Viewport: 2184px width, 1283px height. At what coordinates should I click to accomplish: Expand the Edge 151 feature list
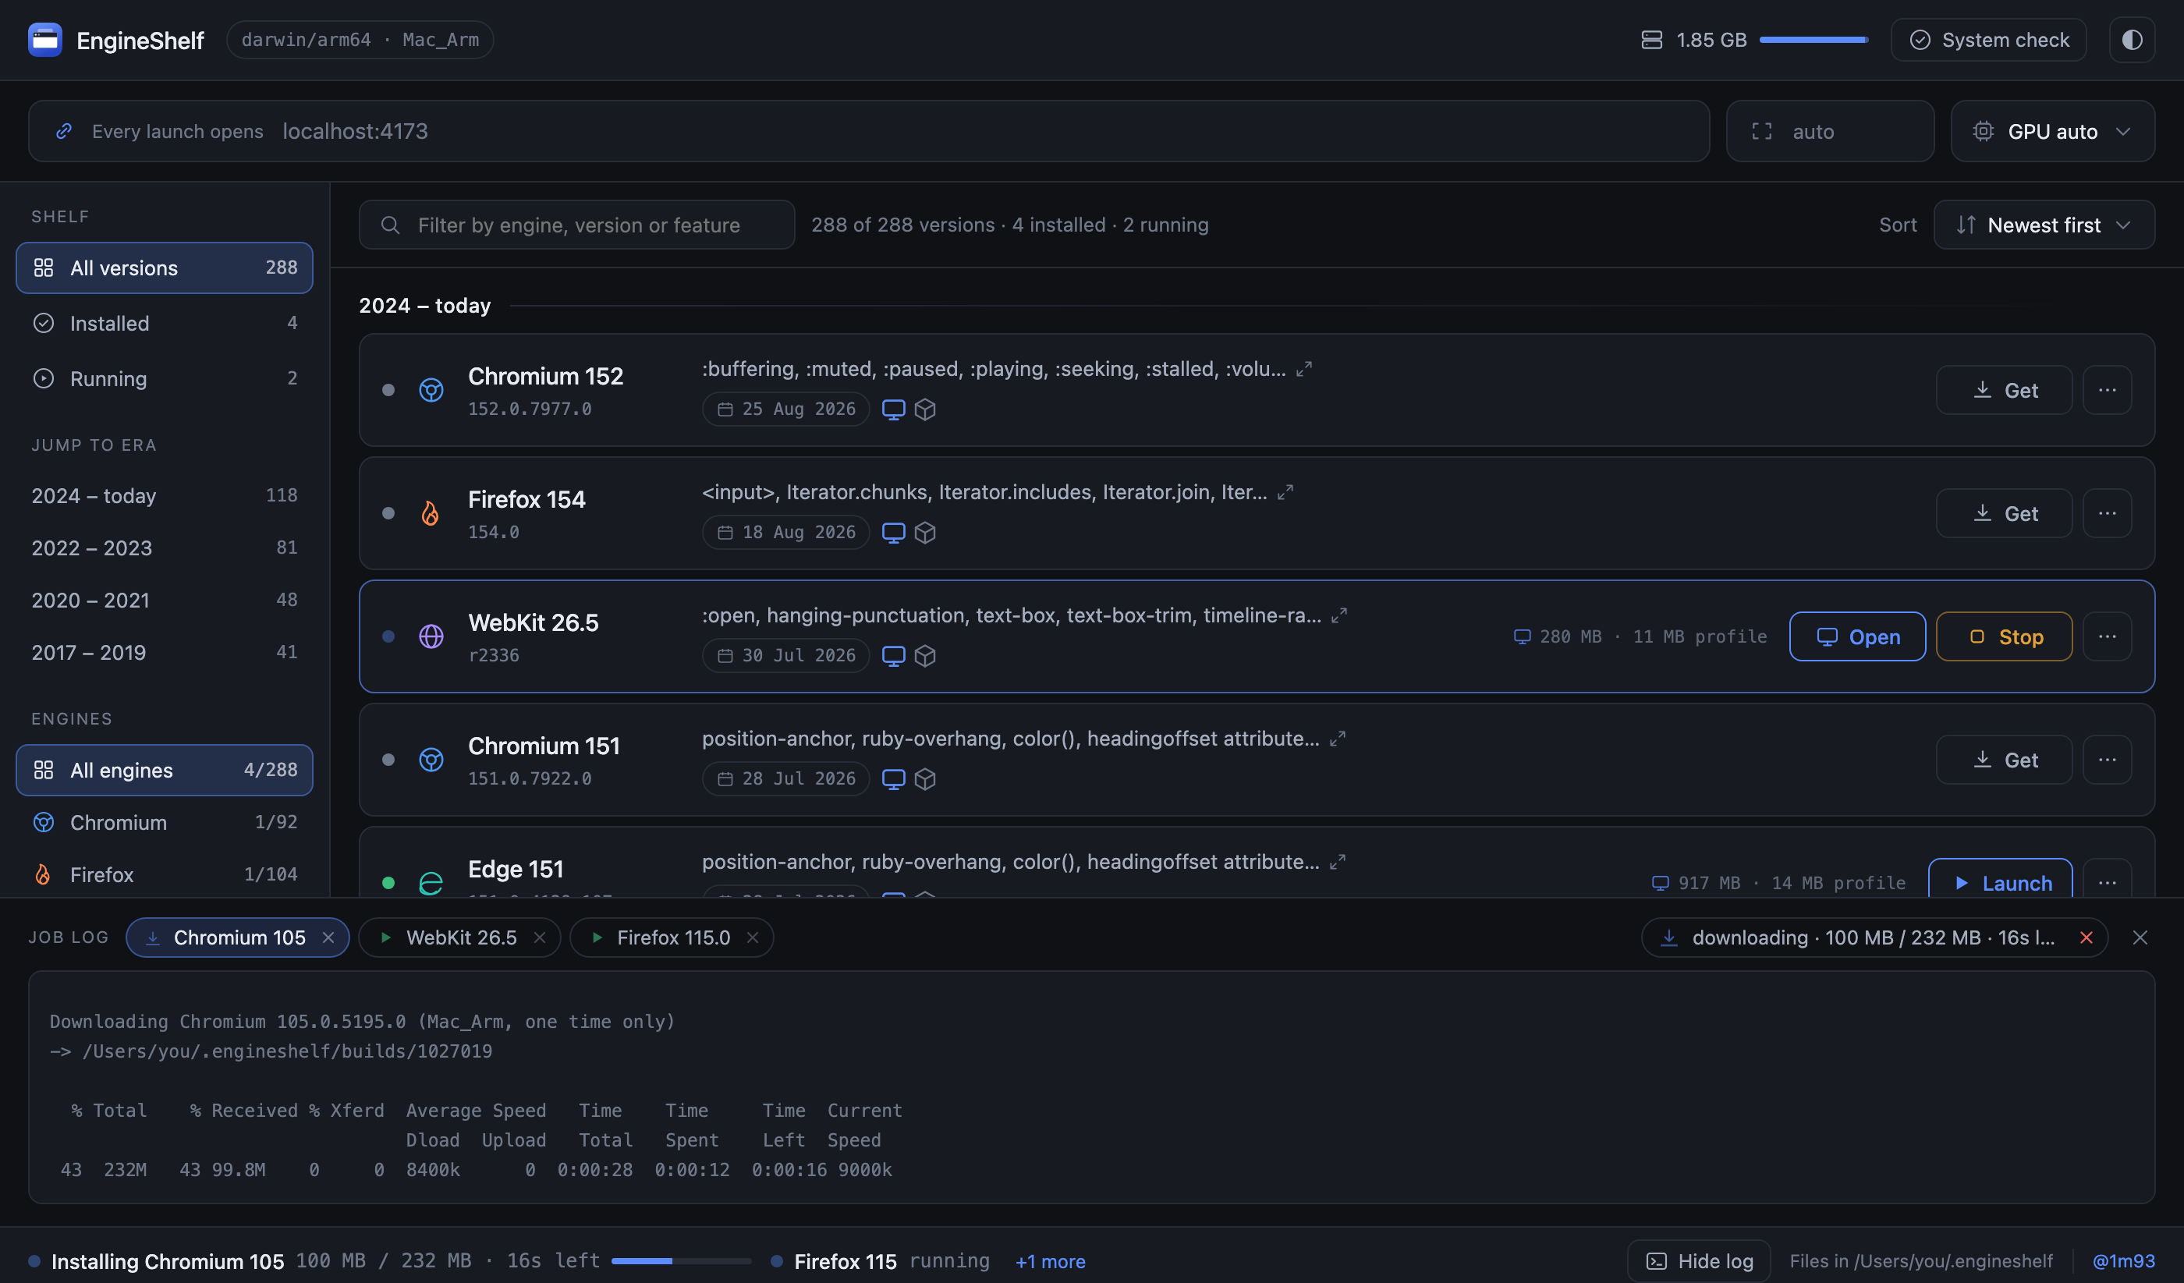[1337, 862]
